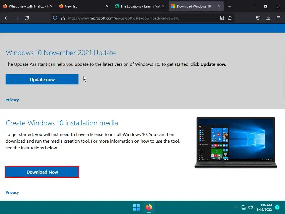Viewport: 285px width, 214px height.
Task: Open the notification badge in the taskbar
Action: click(277, 207)
